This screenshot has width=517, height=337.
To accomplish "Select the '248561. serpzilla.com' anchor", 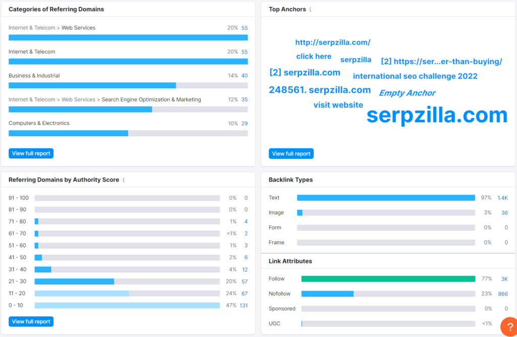I will (x=320, y=90).
